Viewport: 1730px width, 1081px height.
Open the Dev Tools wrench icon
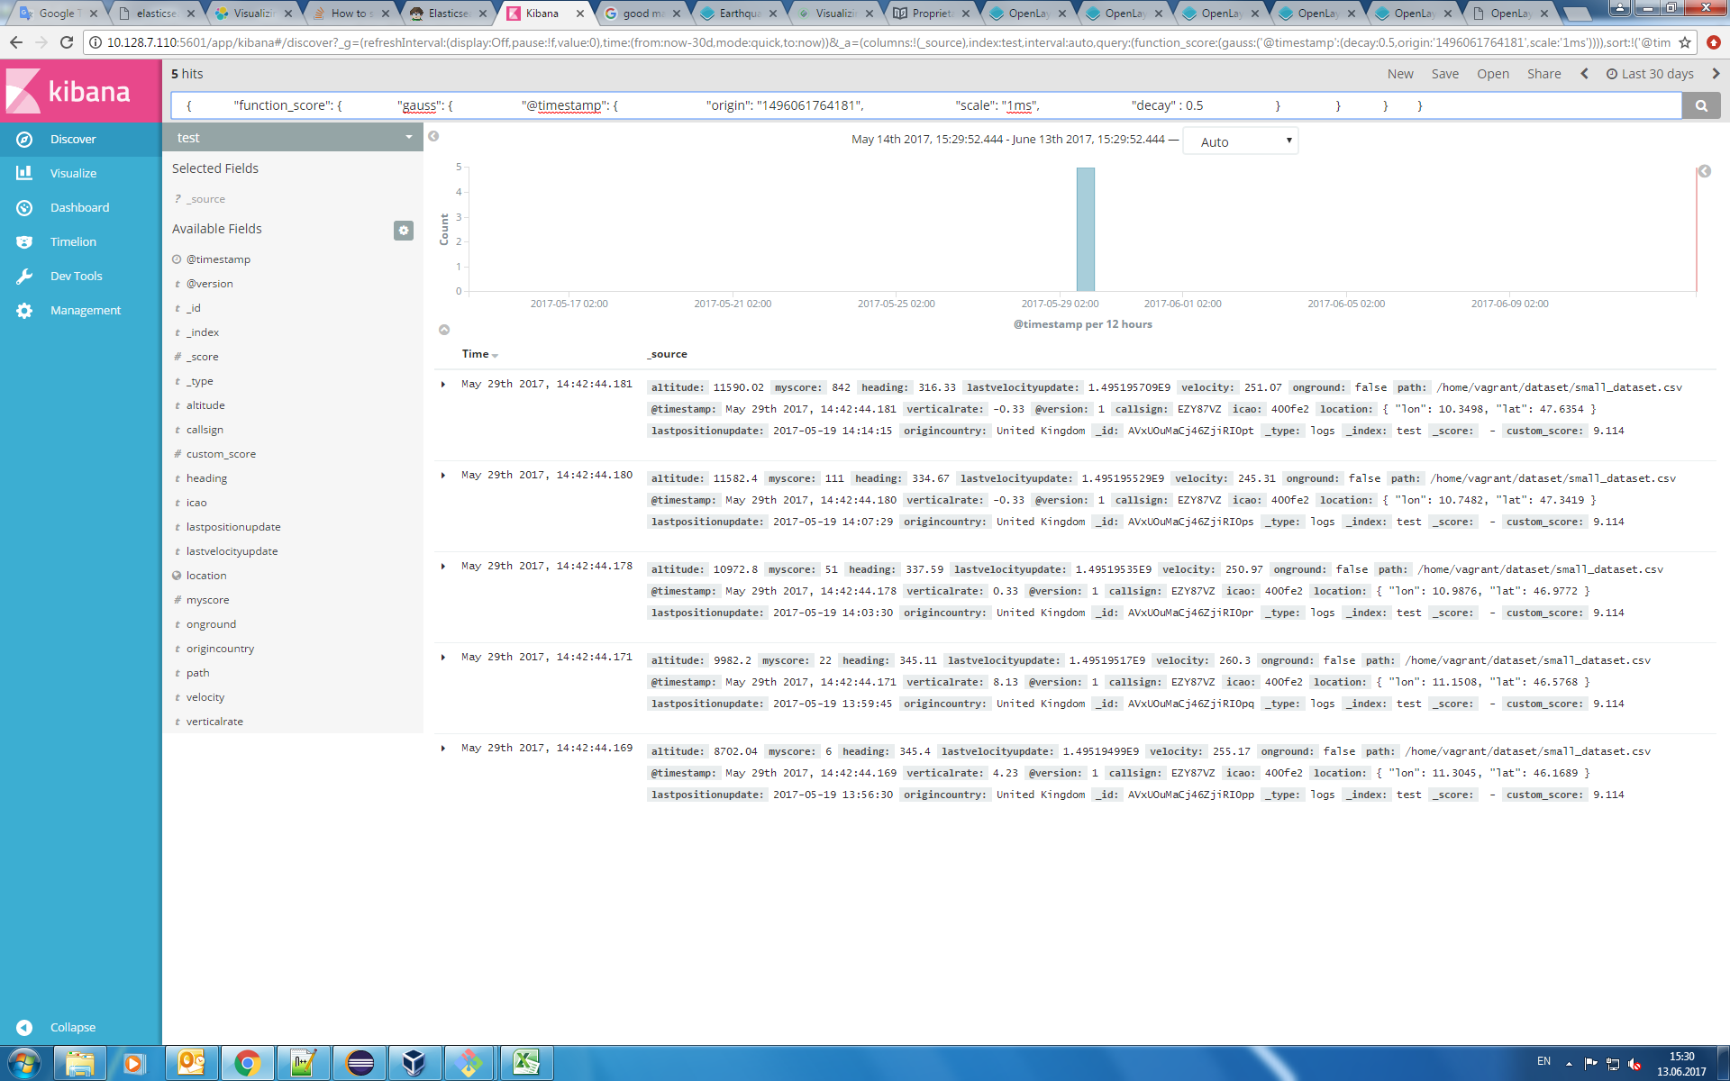pyautogui.click(x=24, y=276)
